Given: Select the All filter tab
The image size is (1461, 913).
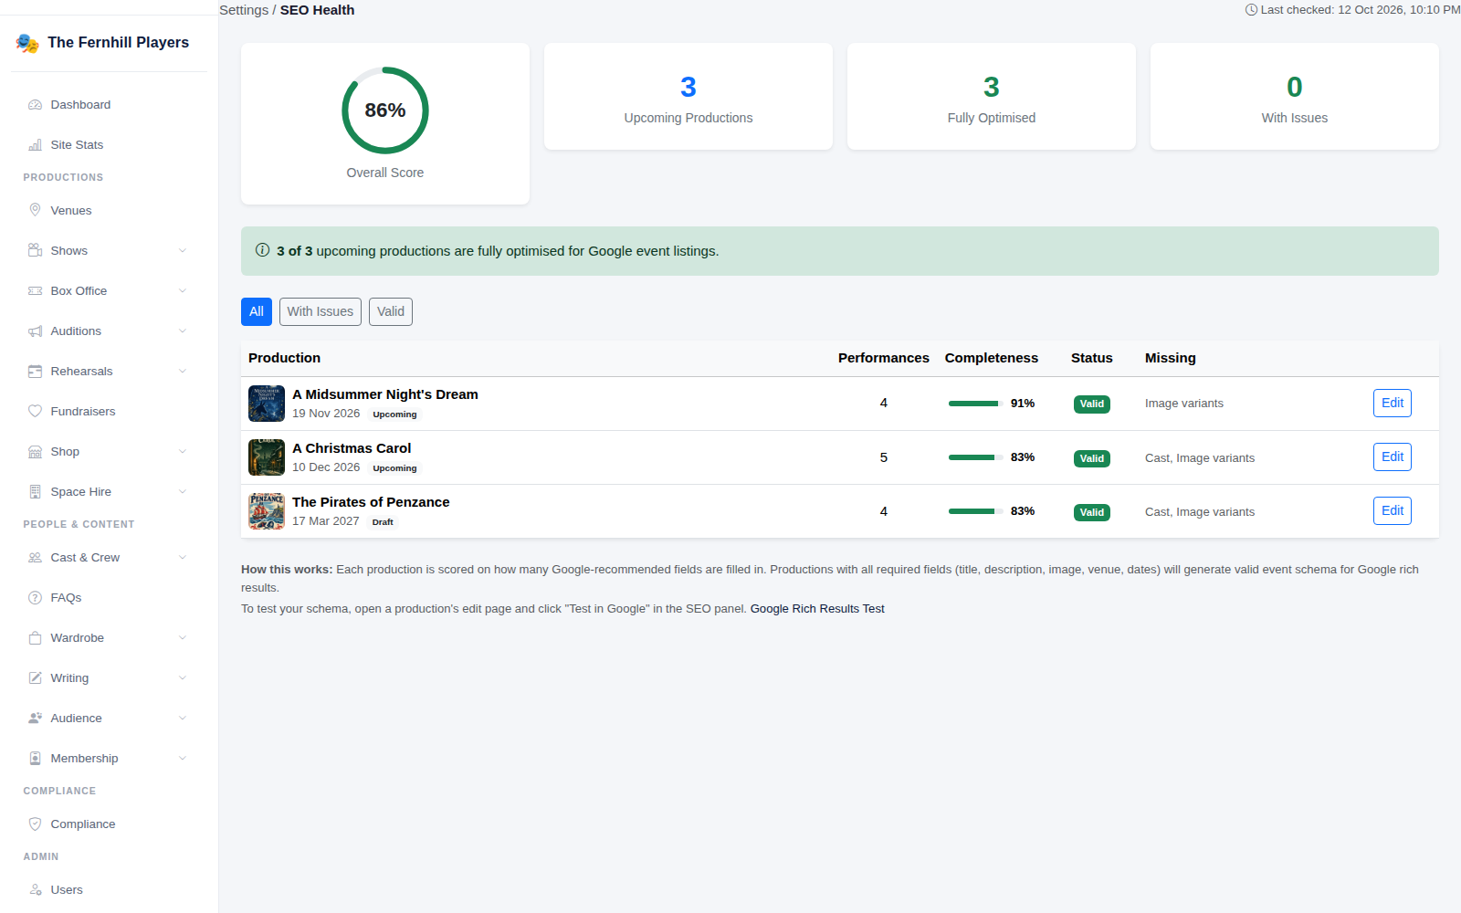Looking at the screenshot, I should point(257,311).
